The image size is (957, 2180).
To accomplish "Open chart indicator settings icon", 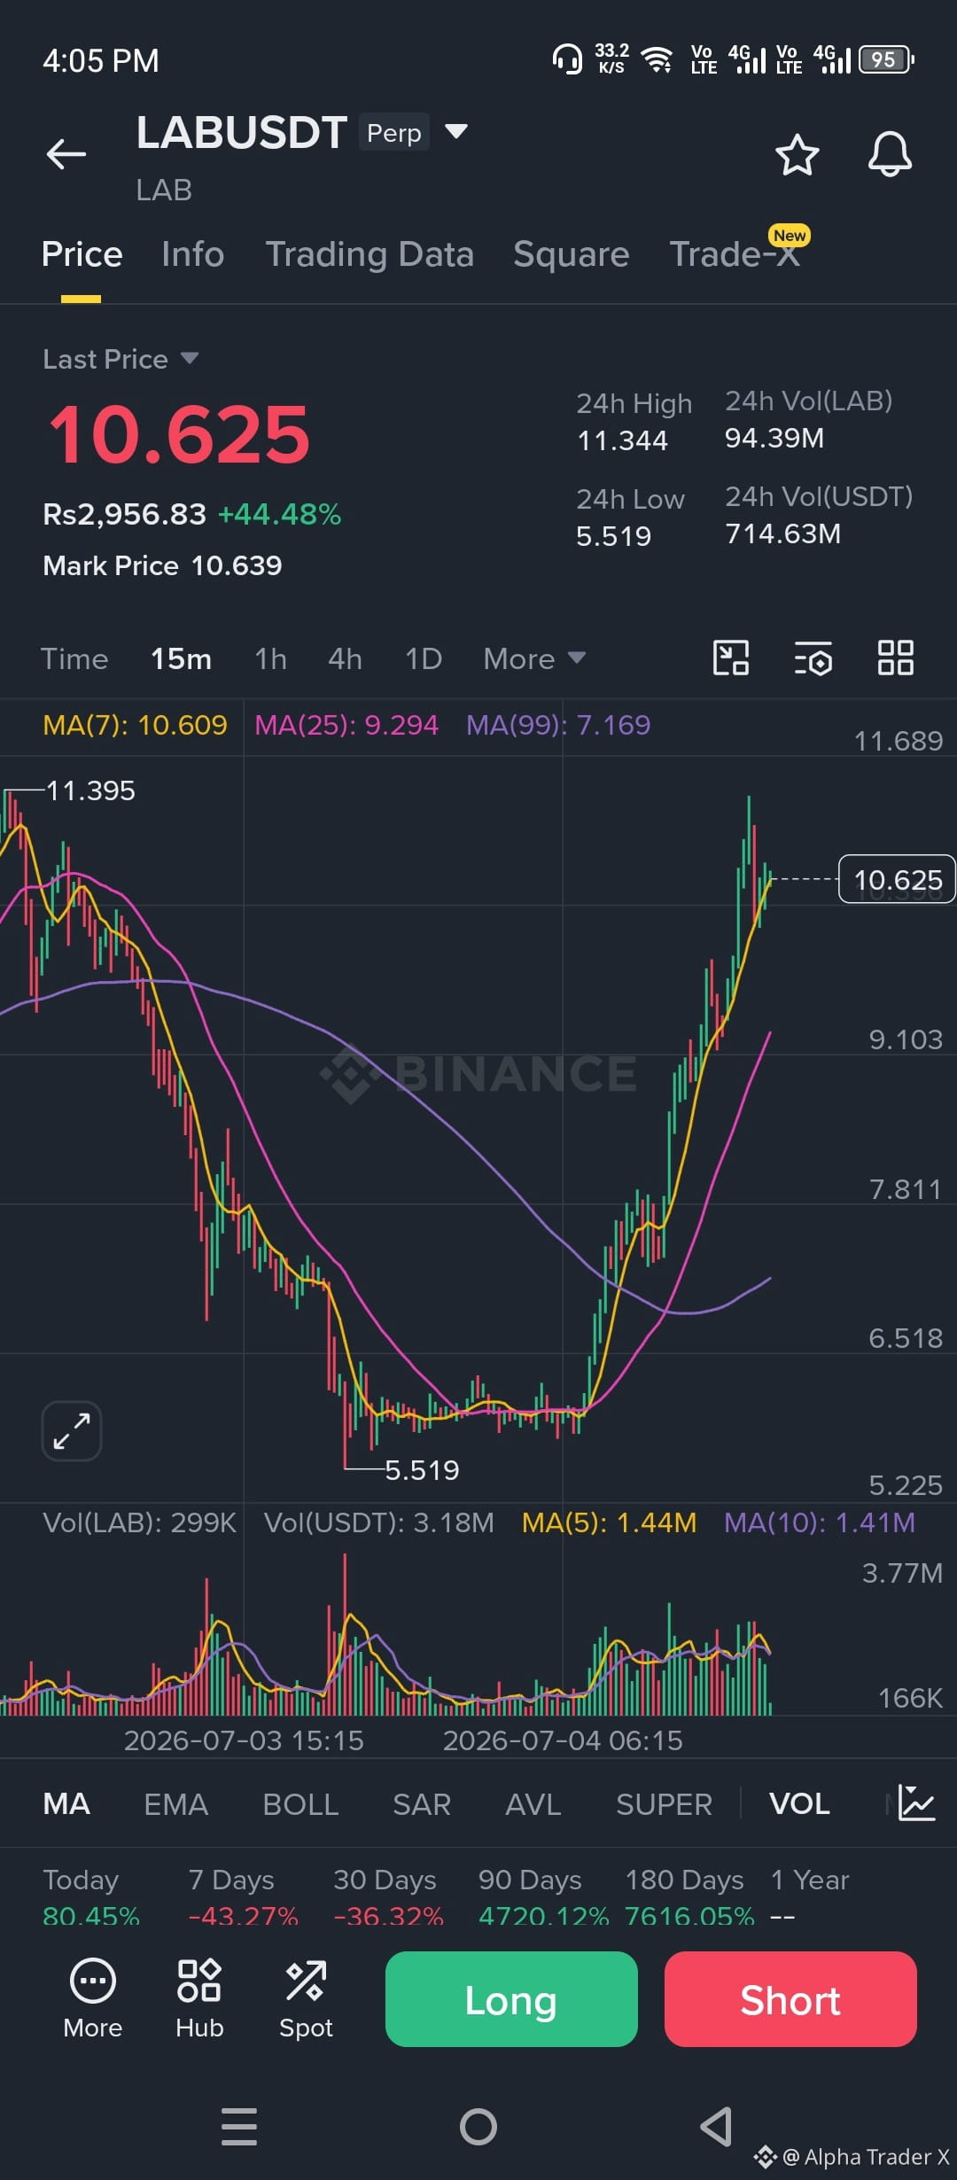I will point(813,658).
